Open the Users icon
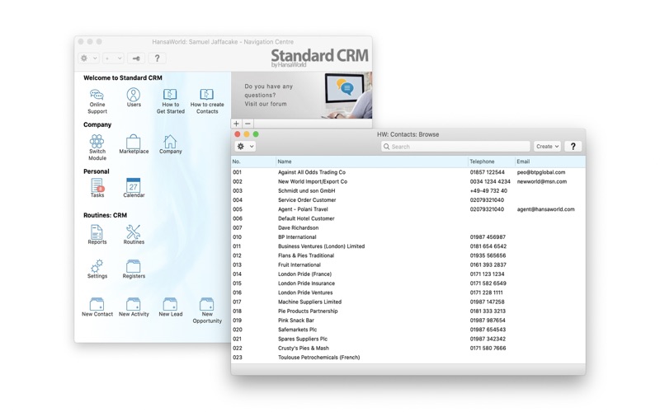The image size is (660, 412). click(x=134, y=97)
